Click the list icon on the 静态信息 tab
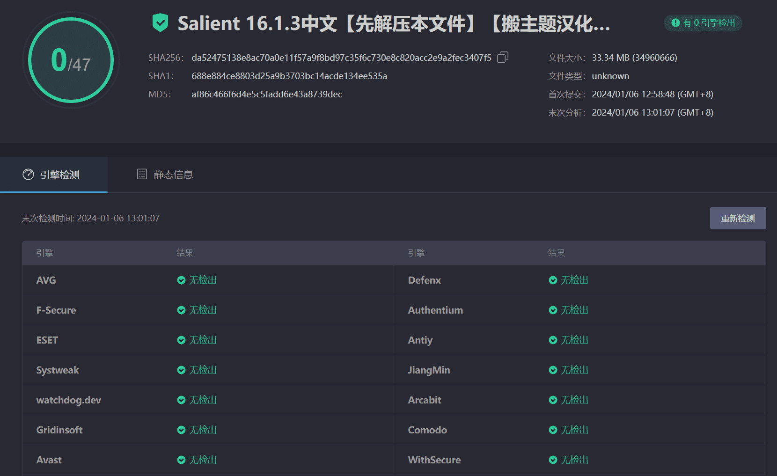The height and width of the screenshot is (476, 777). point(142,174)
